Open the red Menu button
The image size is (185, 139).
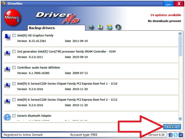pyautogui.click(x=12, y=17)
